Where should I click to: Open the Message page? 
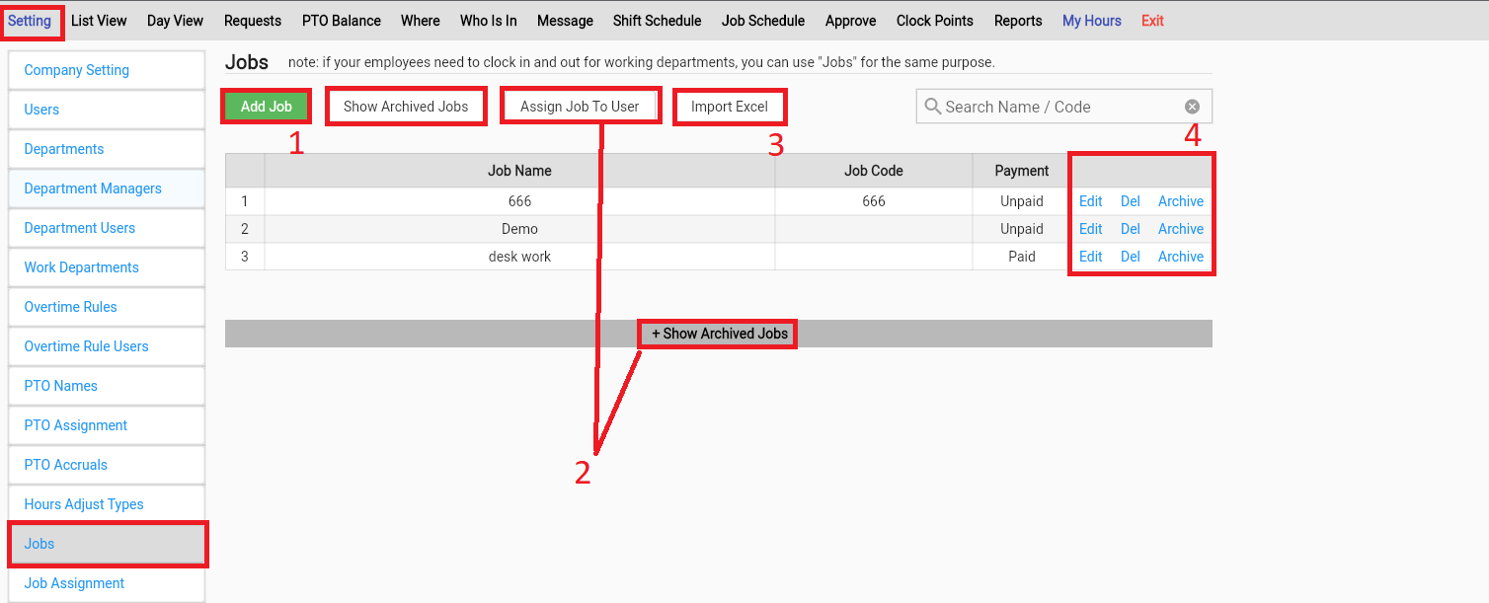565,21
